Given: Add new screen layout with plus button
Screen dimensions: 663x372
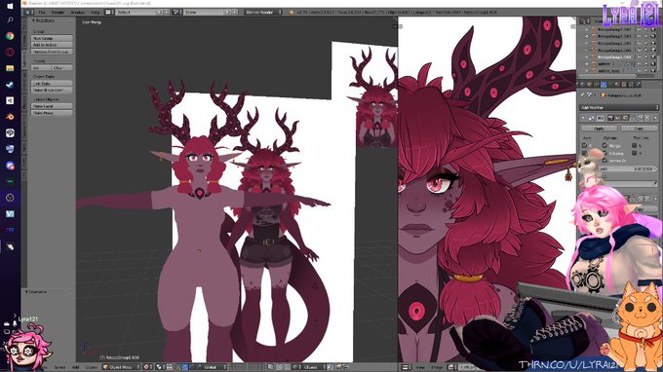Looking at the screenshot, I should coord(160,13).
